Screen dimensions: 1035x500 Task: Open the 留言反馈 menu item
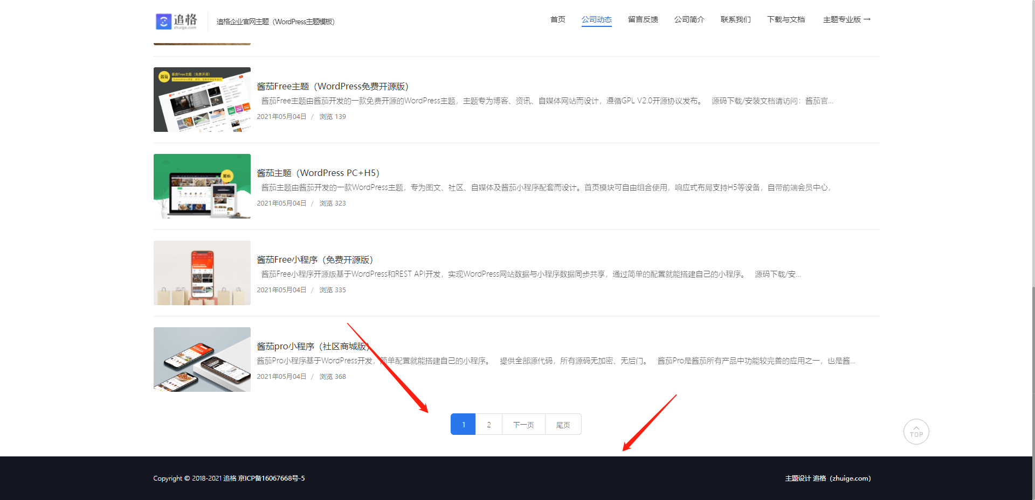coord(643,19)
